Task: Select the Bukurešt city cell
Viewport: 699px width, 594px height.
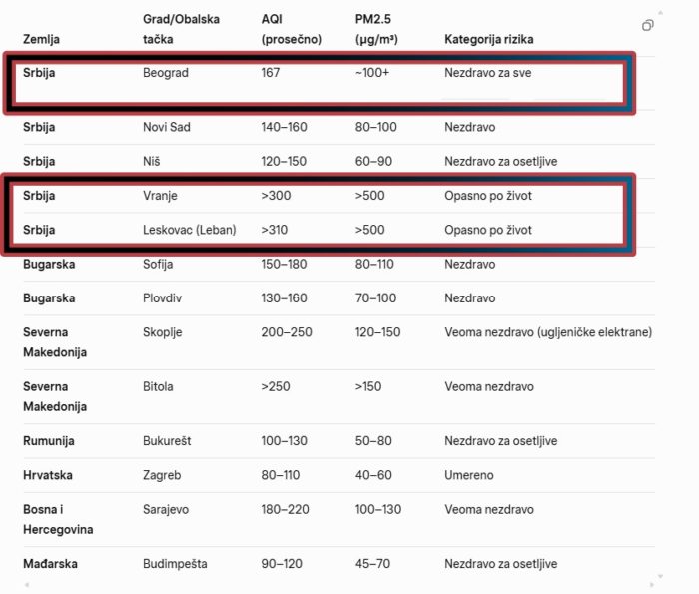Action: (169, 441)
